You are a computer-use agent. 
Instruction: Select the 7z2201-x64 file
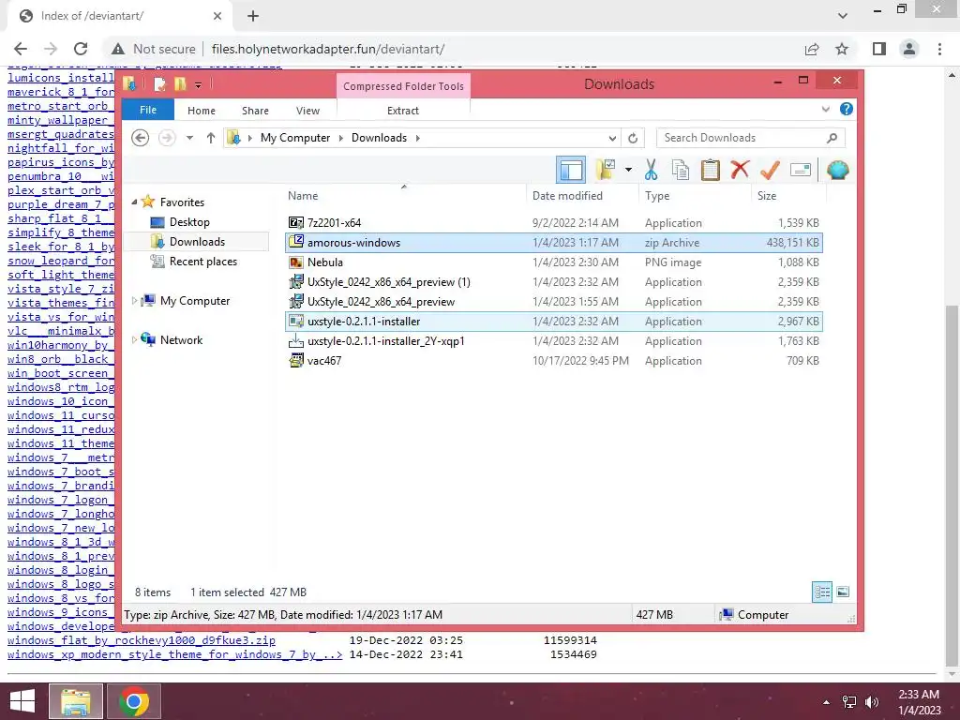[554, 223]
